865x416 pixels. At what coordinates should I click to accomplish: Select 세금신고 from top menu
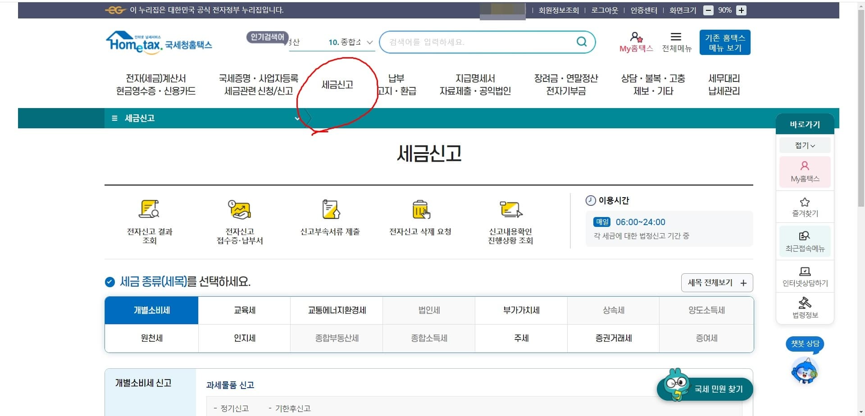tap(337, 84)
